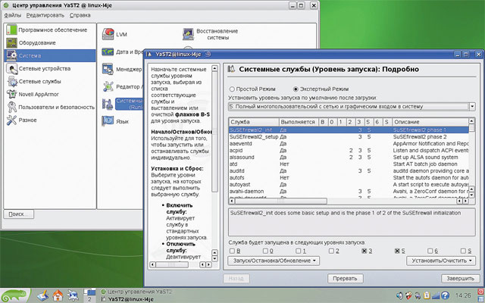
Task: Click the disabled Назад button
Action: pos(236,278)
